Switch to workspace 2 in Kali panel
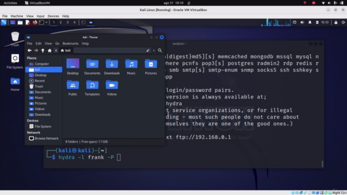 60,22
